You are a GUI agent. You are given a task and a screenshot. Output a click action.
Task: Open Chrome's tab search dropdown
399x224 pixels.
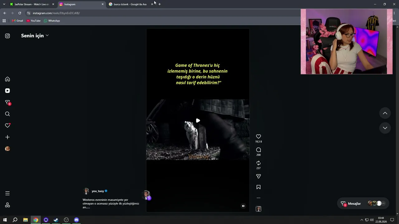tap(4, 4)
